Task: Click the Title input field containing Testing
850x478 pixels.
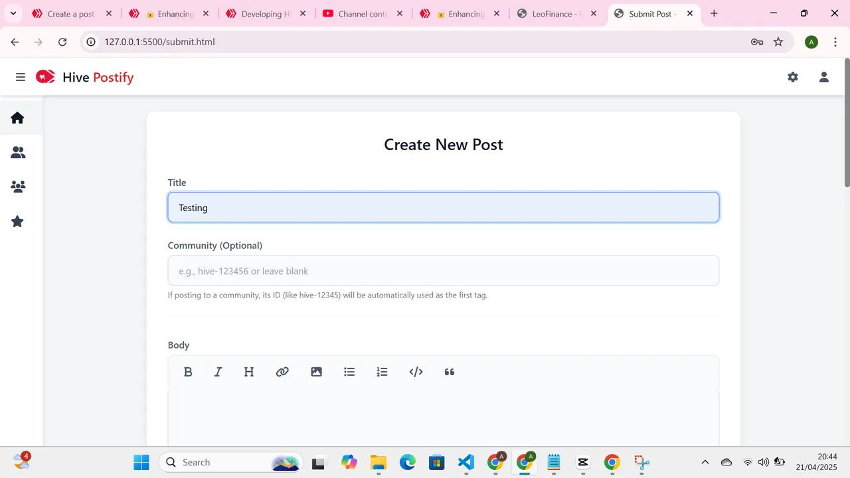Action: coord(444,207)
